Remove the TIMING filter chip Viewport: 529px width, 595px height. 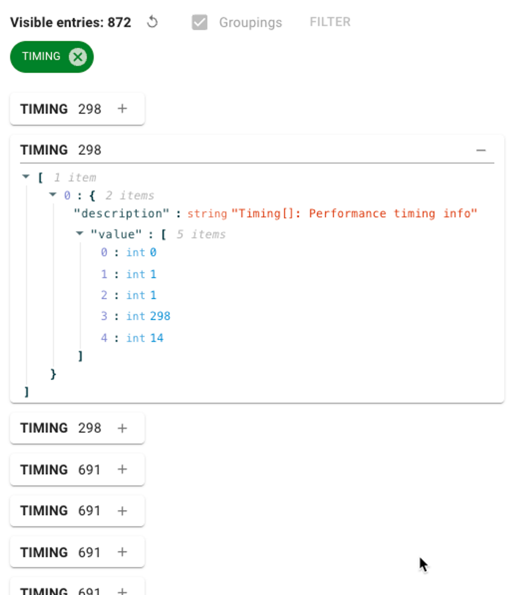78,57
